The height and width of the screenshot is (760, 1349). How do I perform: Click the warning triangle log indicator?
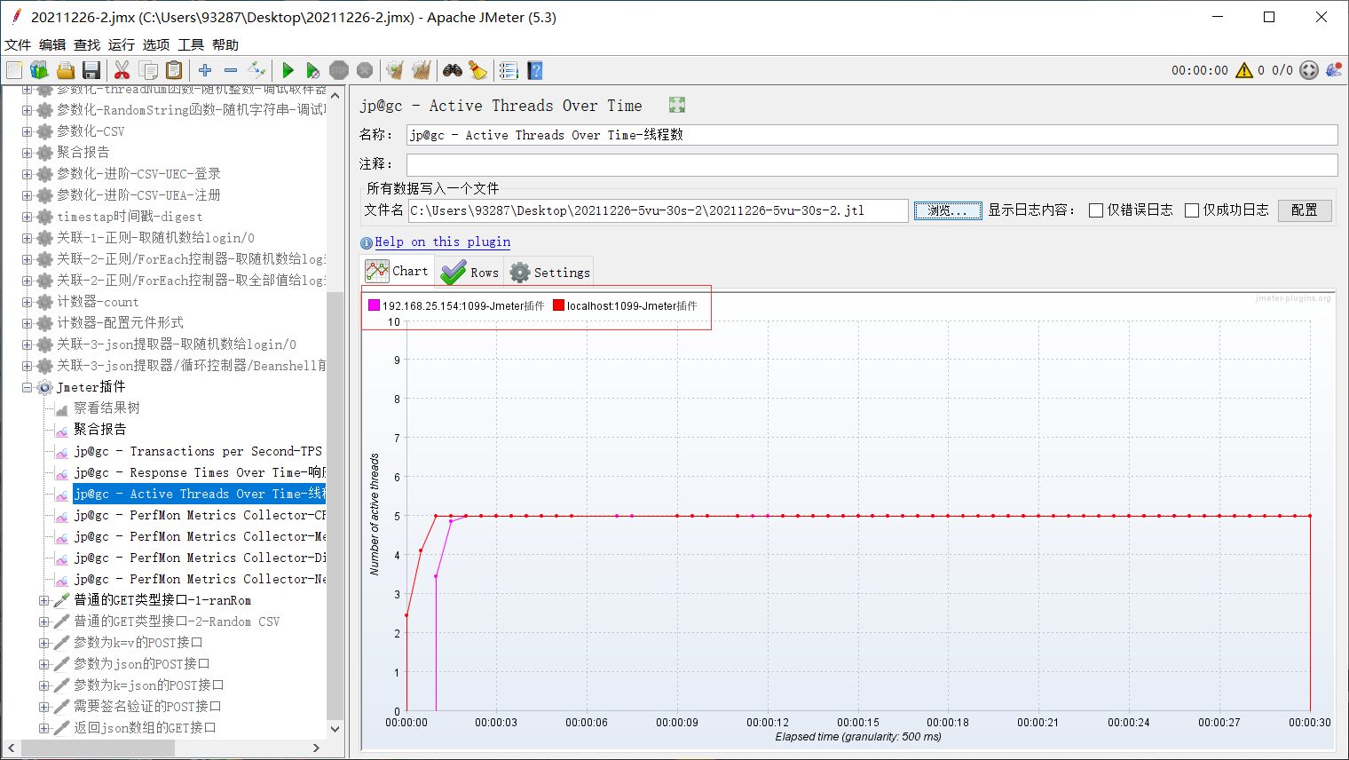1244,70
